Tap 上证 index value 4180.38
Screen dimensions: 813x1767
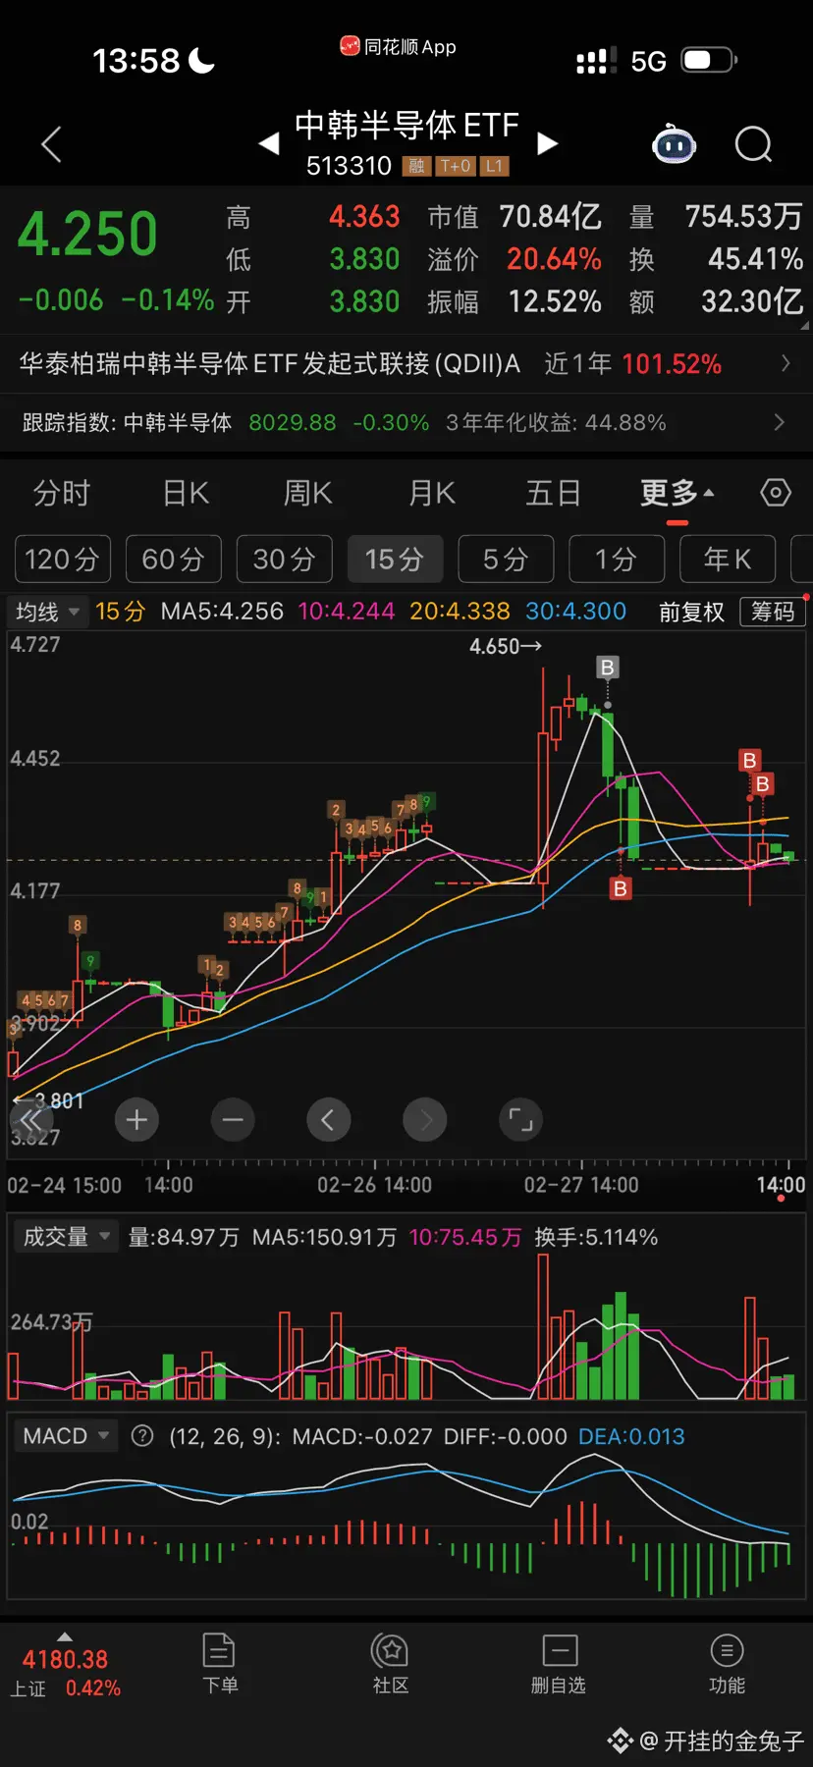(x=65, y=1660)
